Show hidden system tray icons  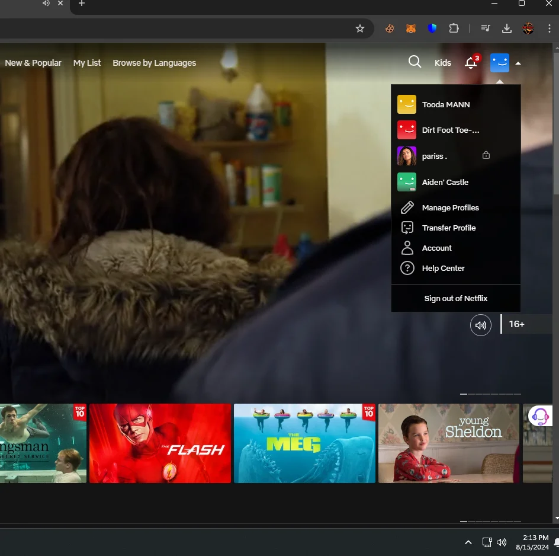point(468,542)
